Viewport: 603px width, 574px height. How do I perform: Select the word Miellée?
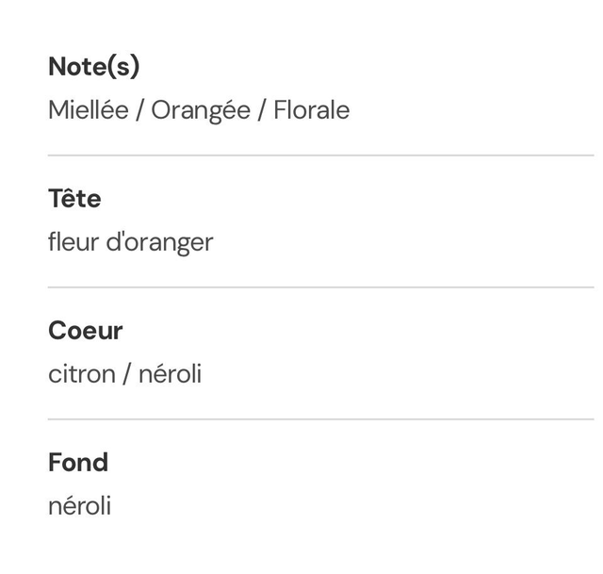click(x=88, y=110)
